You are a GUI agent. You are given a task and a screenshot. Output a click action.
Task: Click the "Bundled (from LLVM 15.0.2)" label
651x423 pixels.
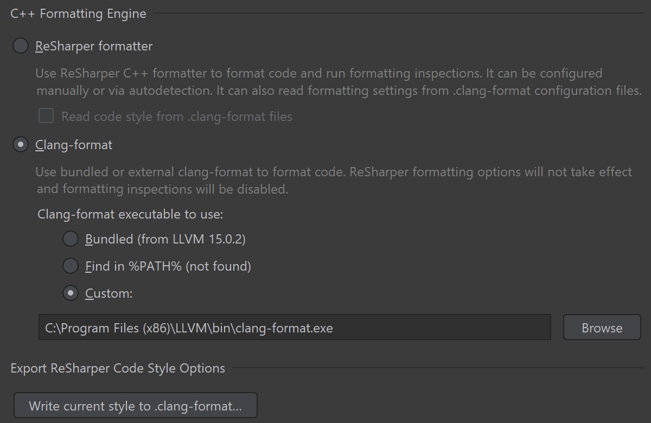165,239
